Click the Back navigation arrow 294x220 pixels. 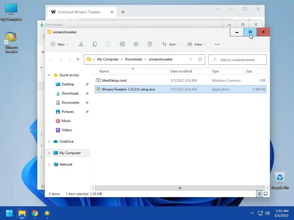(51, 60)
